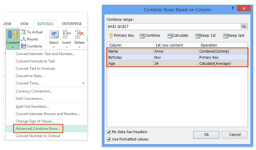Toggle My data has headers checkbox
Viewport: 256px width, 150px height.
pyautogui.click(x=109, y=132)
